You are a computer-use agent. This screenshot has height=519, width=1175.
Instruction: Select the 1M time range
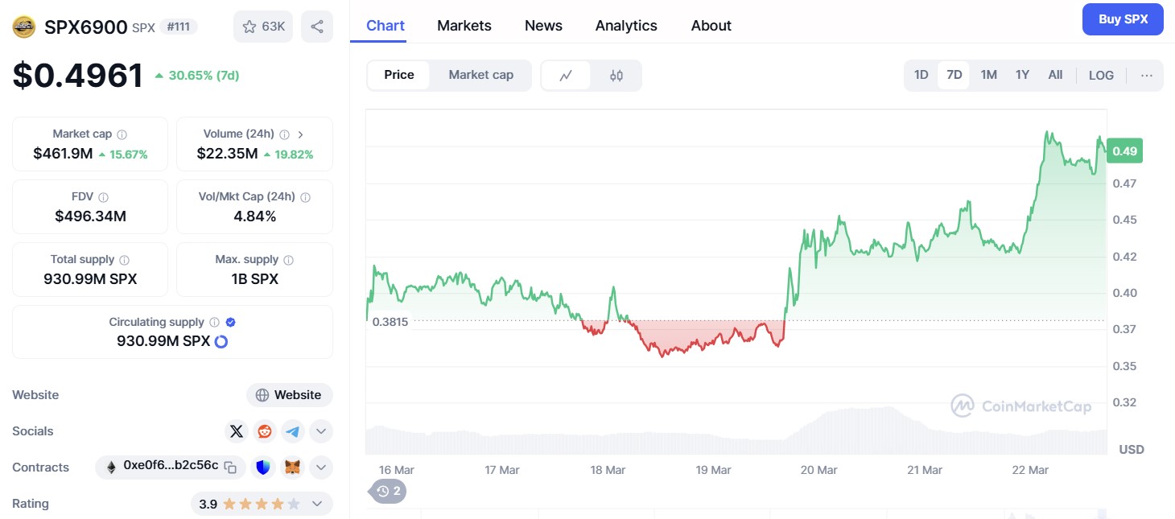988,75
